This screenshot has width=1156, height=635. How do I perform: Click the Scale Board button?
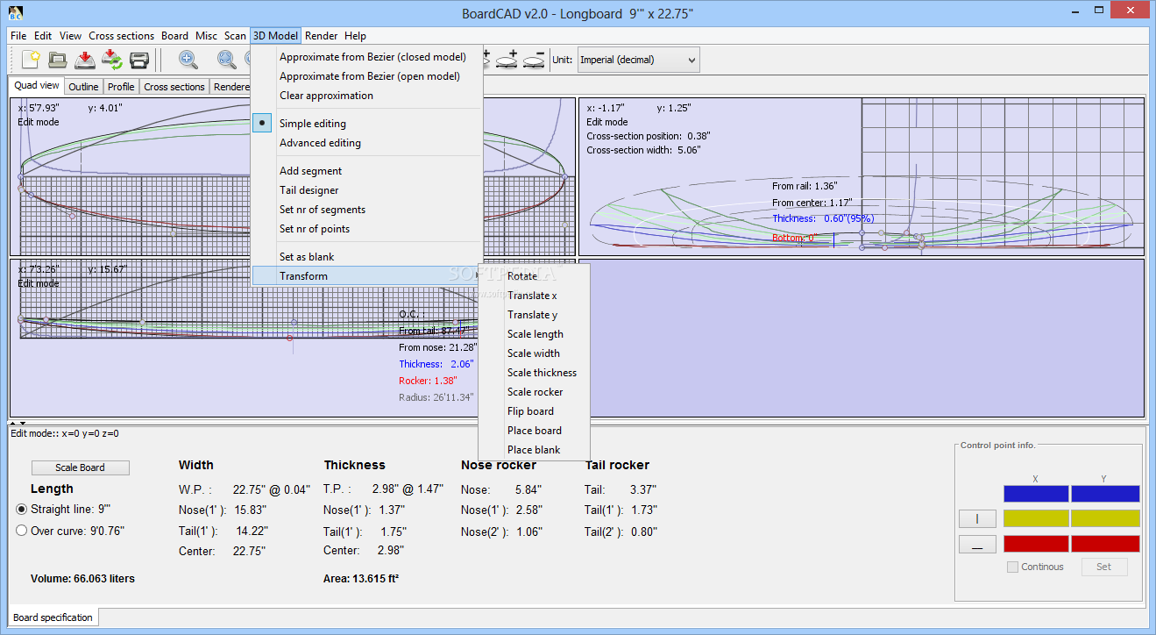(x=80, y=467)
